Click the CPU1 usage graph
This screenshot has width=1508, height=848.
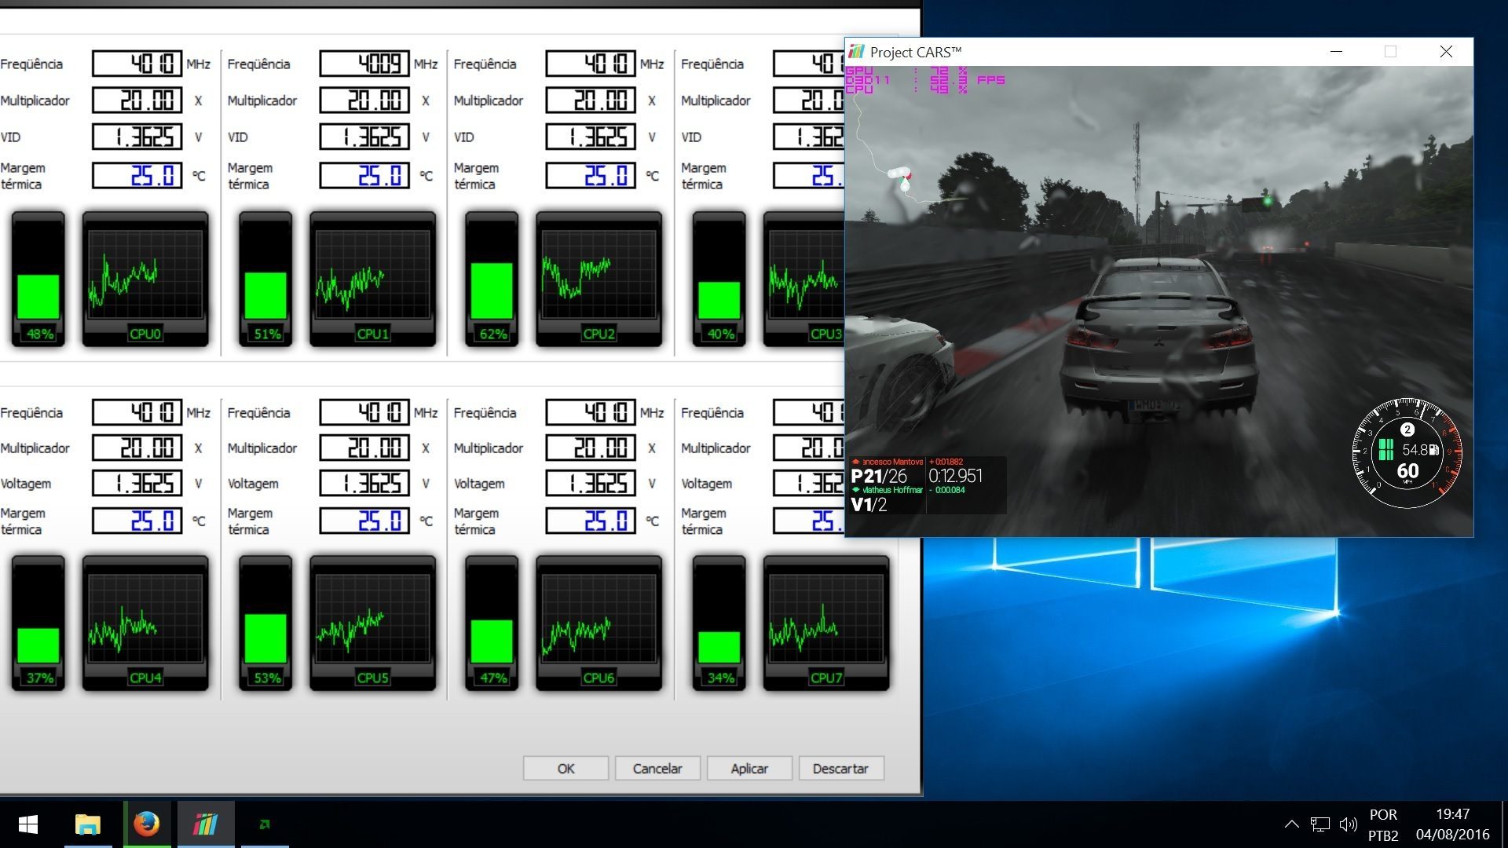pos(372,279)
